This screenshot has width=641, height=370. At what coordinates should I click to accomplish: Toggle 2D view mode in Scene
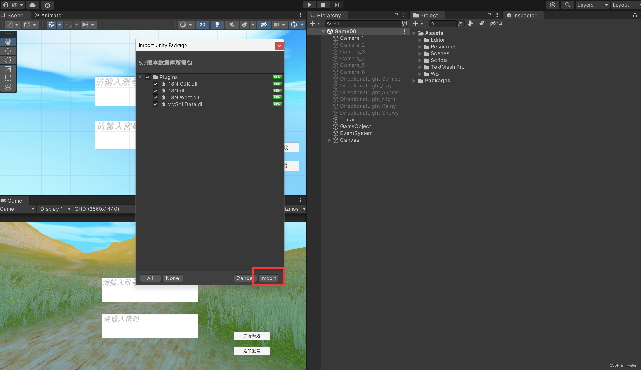point(202,25)
